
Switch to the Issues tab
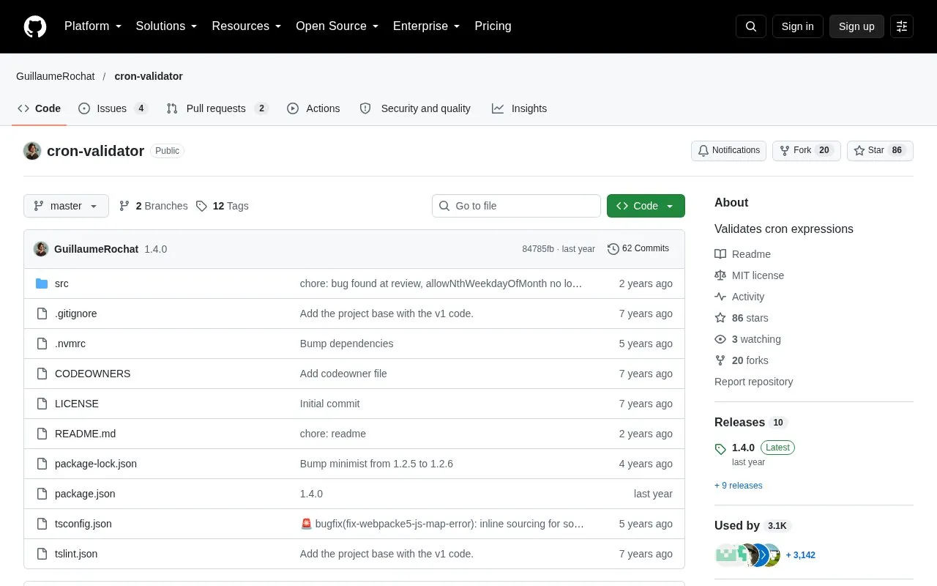point(113,108)
